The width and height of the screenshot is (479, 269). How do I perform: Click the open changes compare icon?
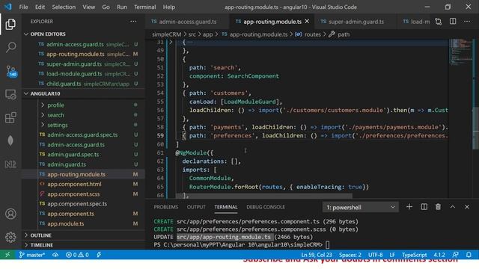pos(439,22)
